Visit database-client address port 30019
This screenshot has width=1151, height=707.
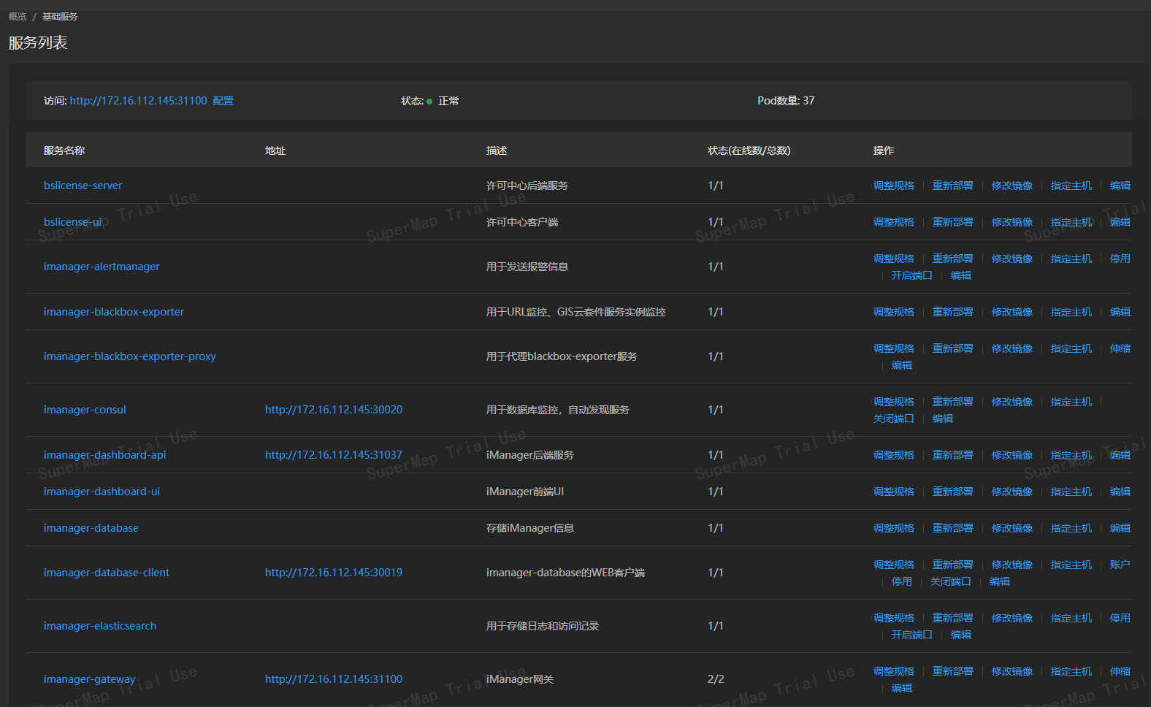pos(334,573)
